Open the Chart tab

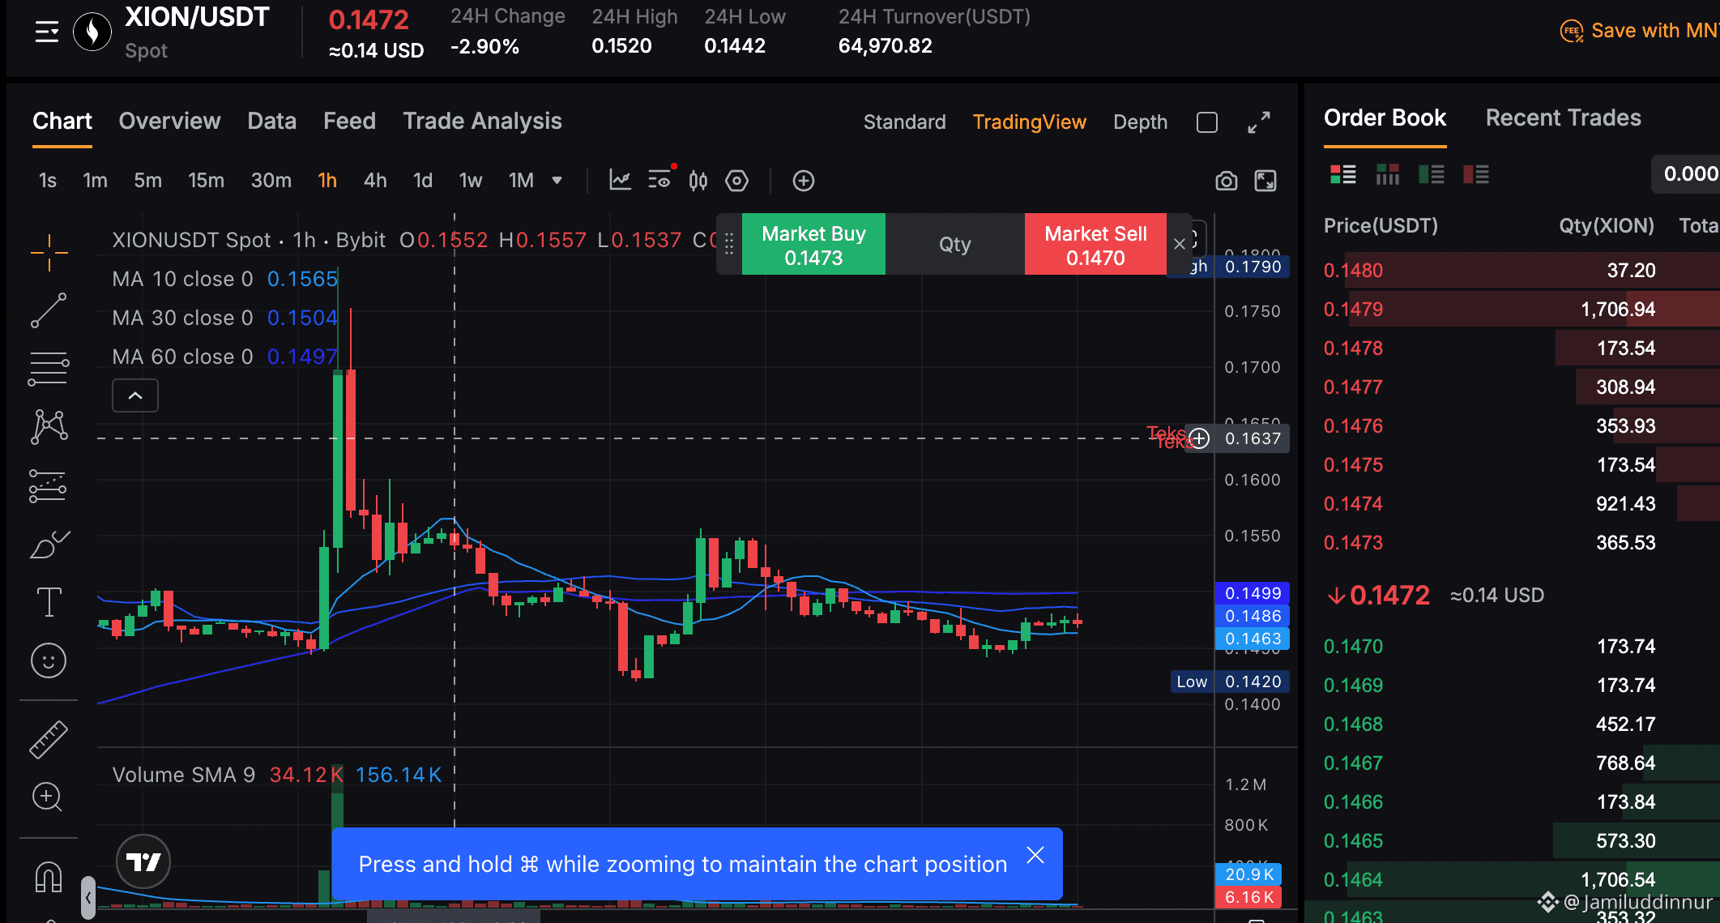point(62,121)
